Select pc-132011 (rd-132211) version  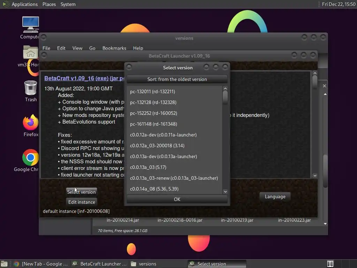click(174, 91)
